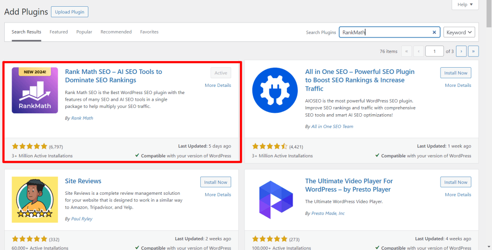This screenshot has height=250, width=492.
Task: Open the Site Reviews title link
Action: point(83,181)
